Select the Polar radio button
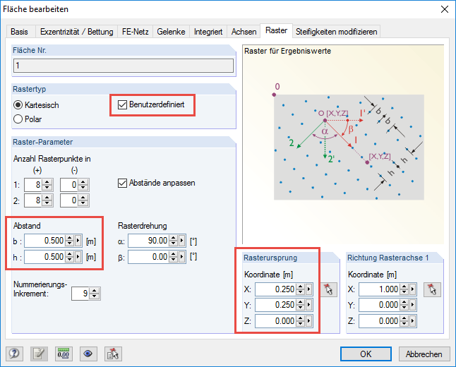This screenshot has height=367, width=456. [x=18, y=119]
